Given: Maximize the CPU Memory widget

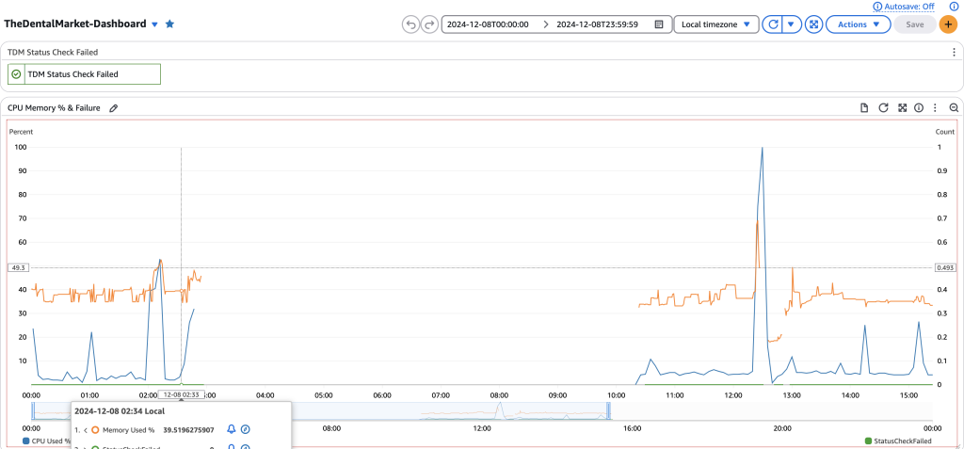Looking at the screenshot, I should pos(902,108).
